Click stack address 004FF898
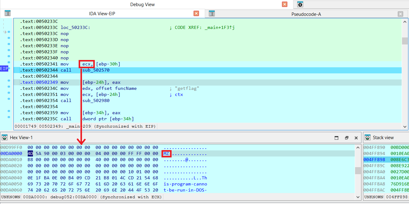This screenshot has height=204, width=409. pyautogui.click(x=374, y=160)
